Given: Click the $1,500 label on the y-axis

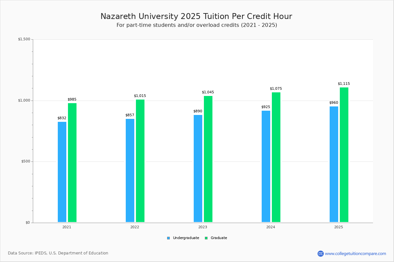Looking at the screenshot, I should (x=24, y=39).
